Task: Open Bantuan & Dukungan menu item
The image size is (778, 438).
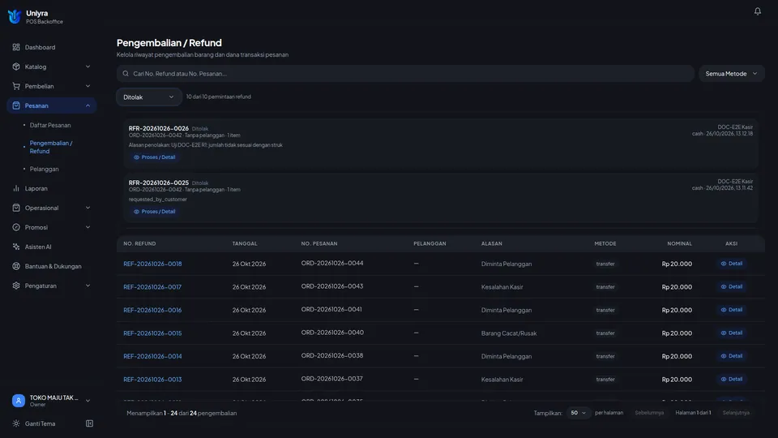Action: 52,266
